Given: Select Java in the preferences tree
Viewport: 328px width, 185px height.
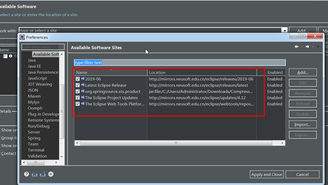Looking at the screenshot, I should (x=32, y=60).
